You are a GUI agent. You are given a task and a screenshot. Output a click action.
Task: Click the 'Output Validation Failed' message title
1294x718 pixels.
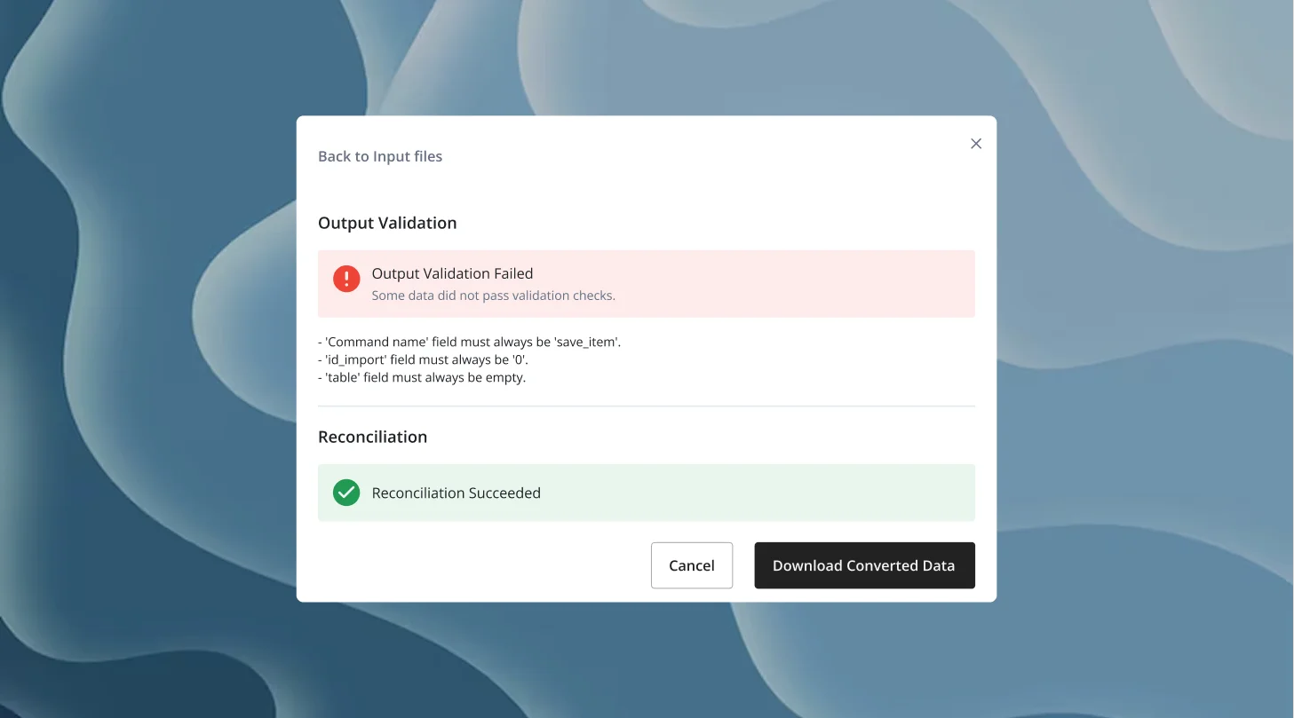[x=452, y=273]
